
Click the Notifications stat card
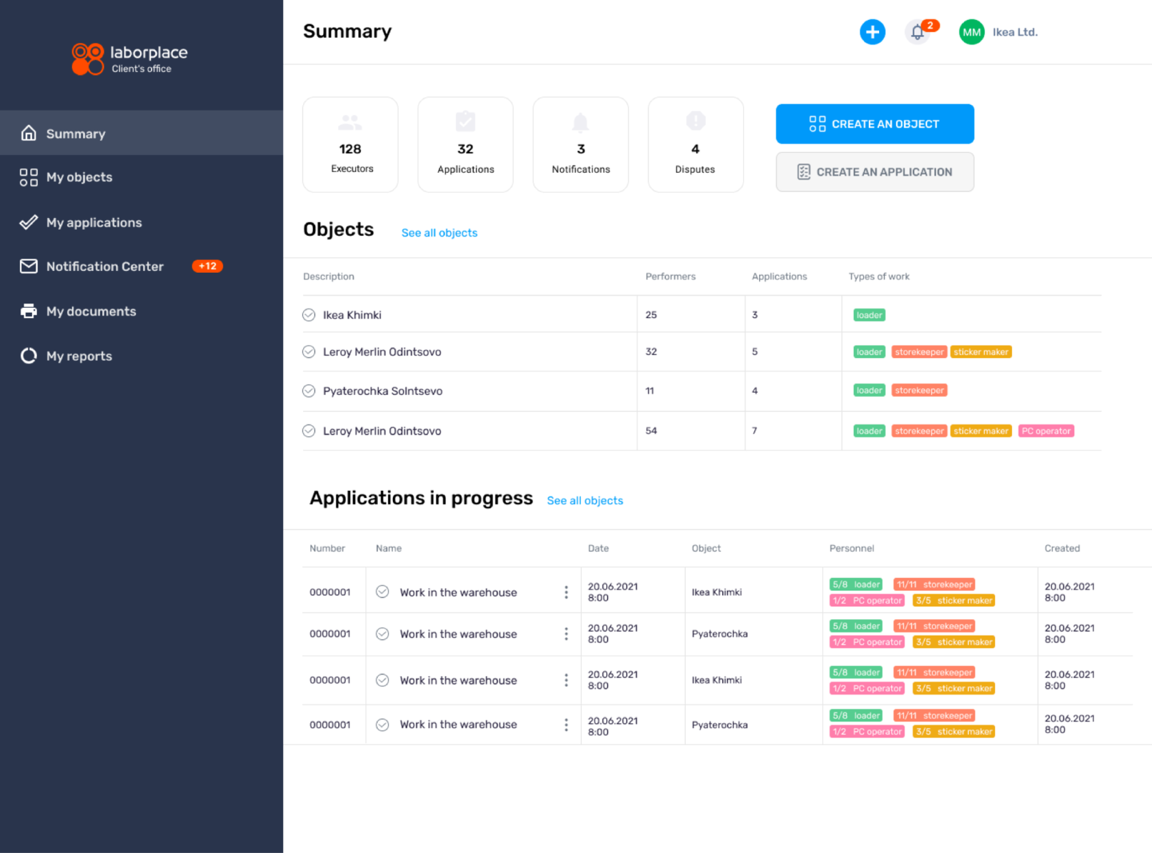point(581,145)
